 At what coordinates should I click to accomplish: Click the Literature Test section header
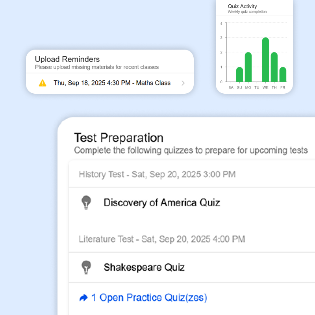[x=162, y=239]
